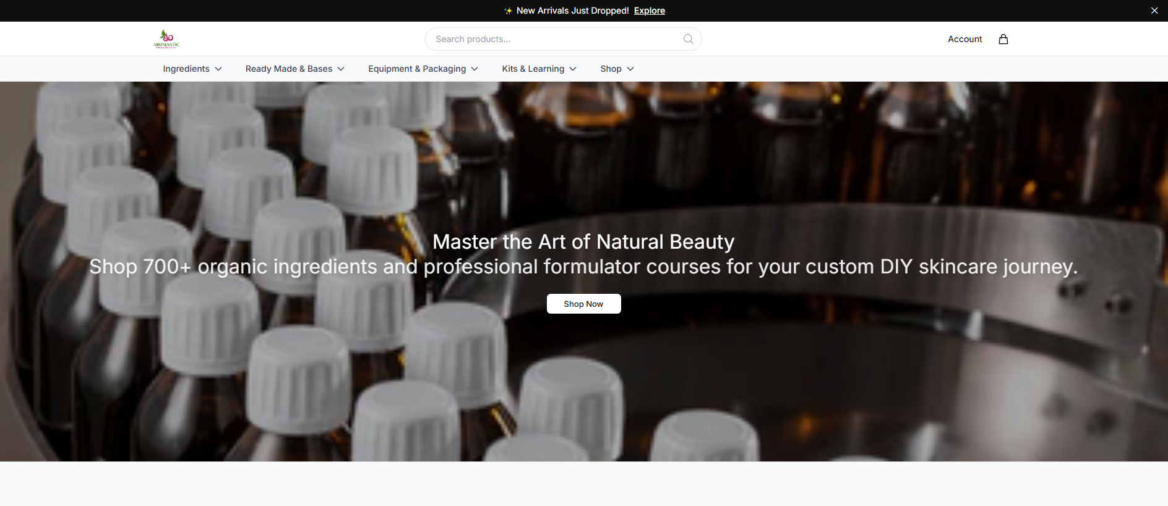Click the 'Master the Art of Natural Beauty' heading
Image resolution: width=1168 pixels, height=506 pixels.
583,241
